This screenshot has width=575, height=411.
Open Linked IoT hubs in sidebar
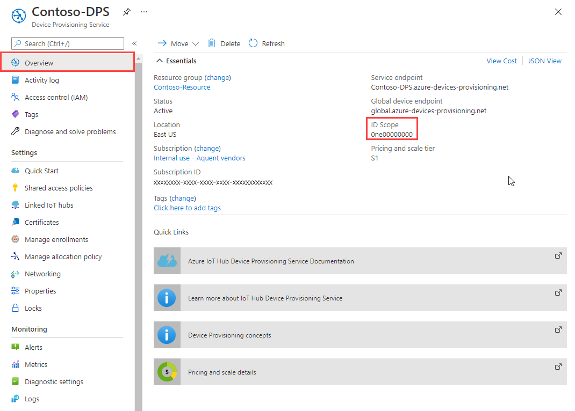[48, 205]
